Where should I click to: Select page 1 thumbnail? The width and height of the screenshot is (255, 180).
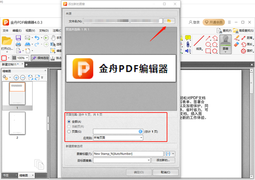tap(17, 93)
